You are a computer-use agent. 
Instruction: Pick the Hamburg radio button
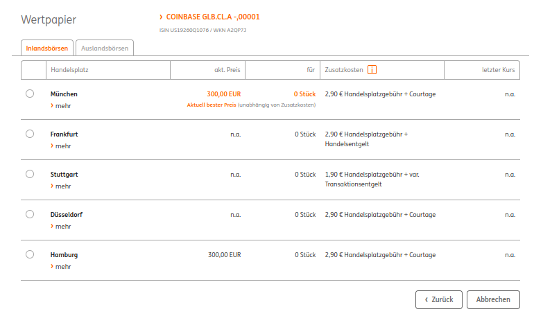coord(29,254)
